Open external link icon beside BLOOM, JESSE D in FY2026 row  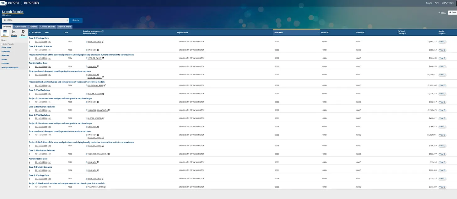tap(103, 118)
